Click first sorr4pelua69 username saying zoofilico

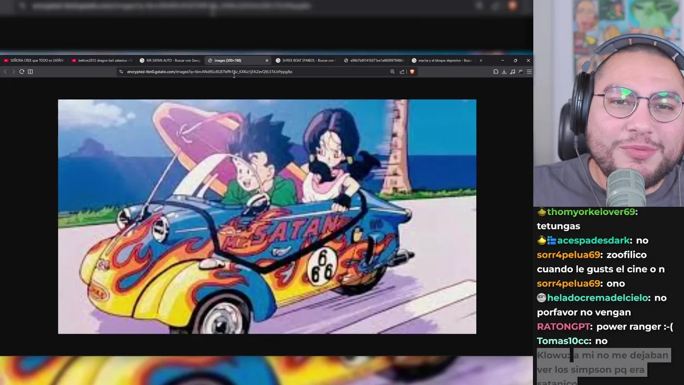coord(569,255)
